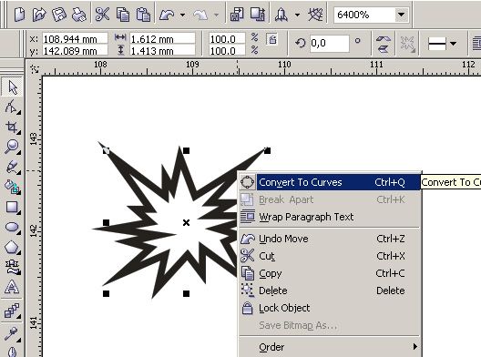Click the New document icon
The width and height of the screenshot is (481, 357).
(x=19, y=15)
